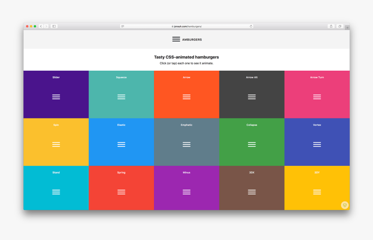This screenshot has width=373, height=240.
Task: Click the Stand label text
Action: point(56,173)
